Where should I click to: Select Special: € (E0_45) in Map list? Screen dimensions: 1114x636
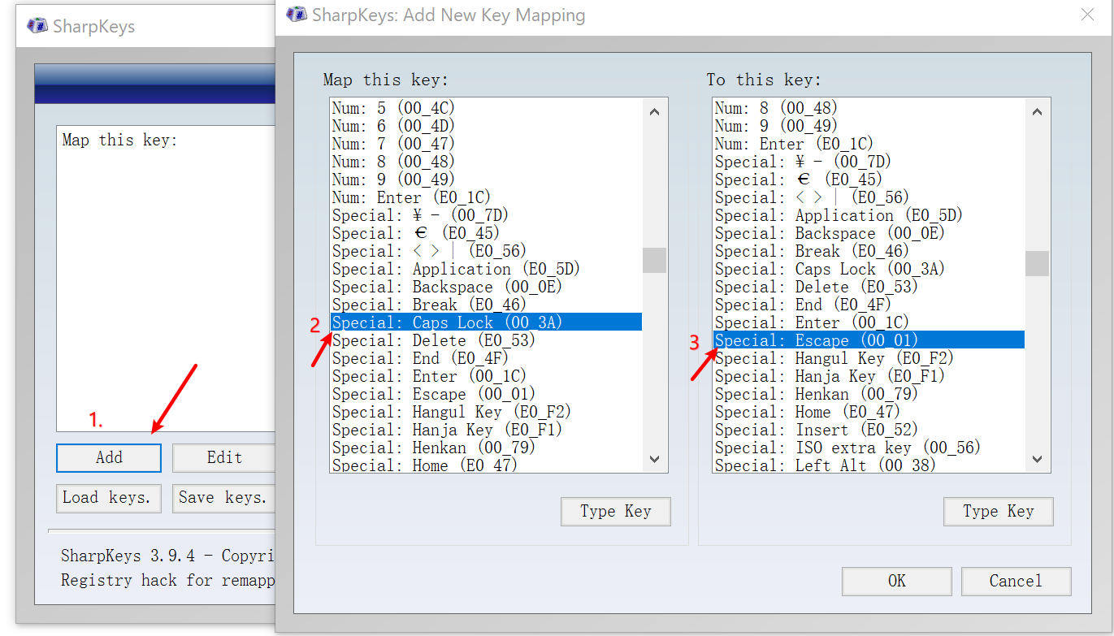click(486, 233)
